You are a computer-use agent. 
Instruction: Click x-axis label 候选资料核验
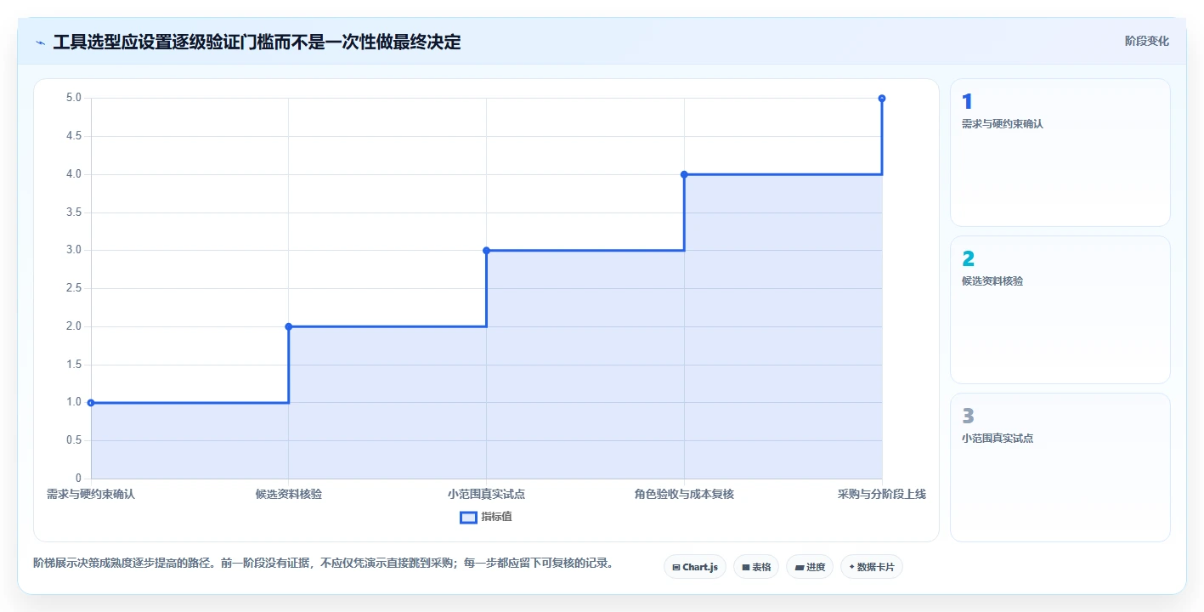[x=289, y=494]
